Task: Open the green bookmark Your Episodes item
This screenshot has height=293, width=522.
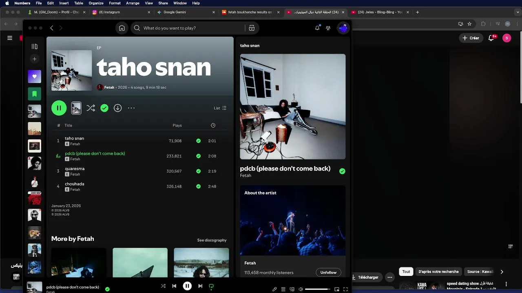Action: coord(35,94)
